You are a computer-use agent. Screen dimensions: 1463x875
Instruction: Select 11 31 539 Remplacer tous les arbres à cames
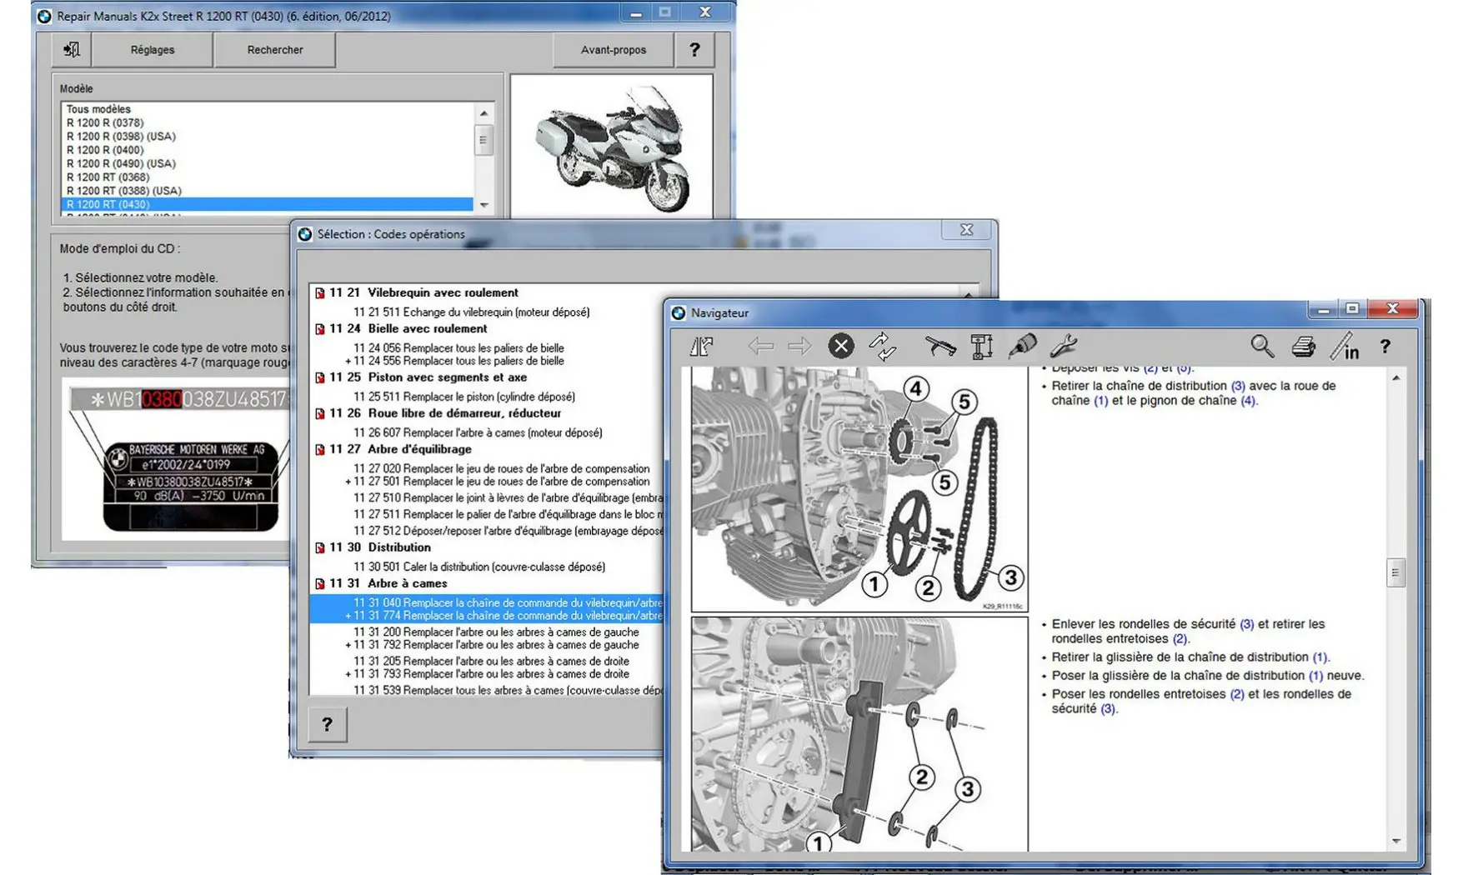(x=508, y=690)
